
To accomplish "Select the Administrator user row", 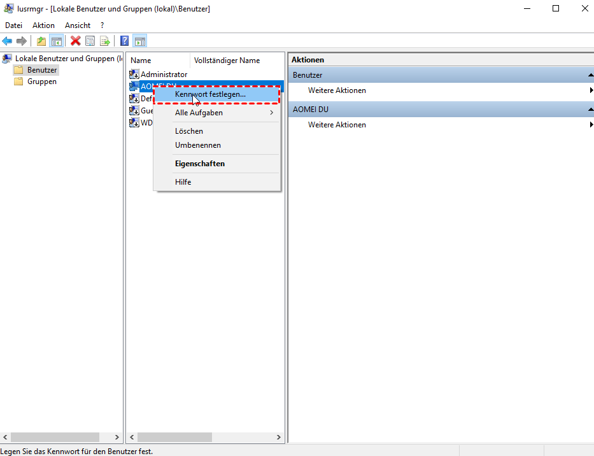I will pyautogui.click(x=164, y=75).
